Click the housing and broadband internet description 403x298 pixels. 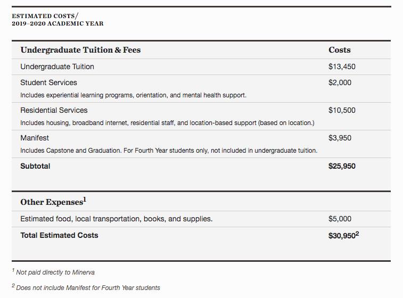coord(167,123)
